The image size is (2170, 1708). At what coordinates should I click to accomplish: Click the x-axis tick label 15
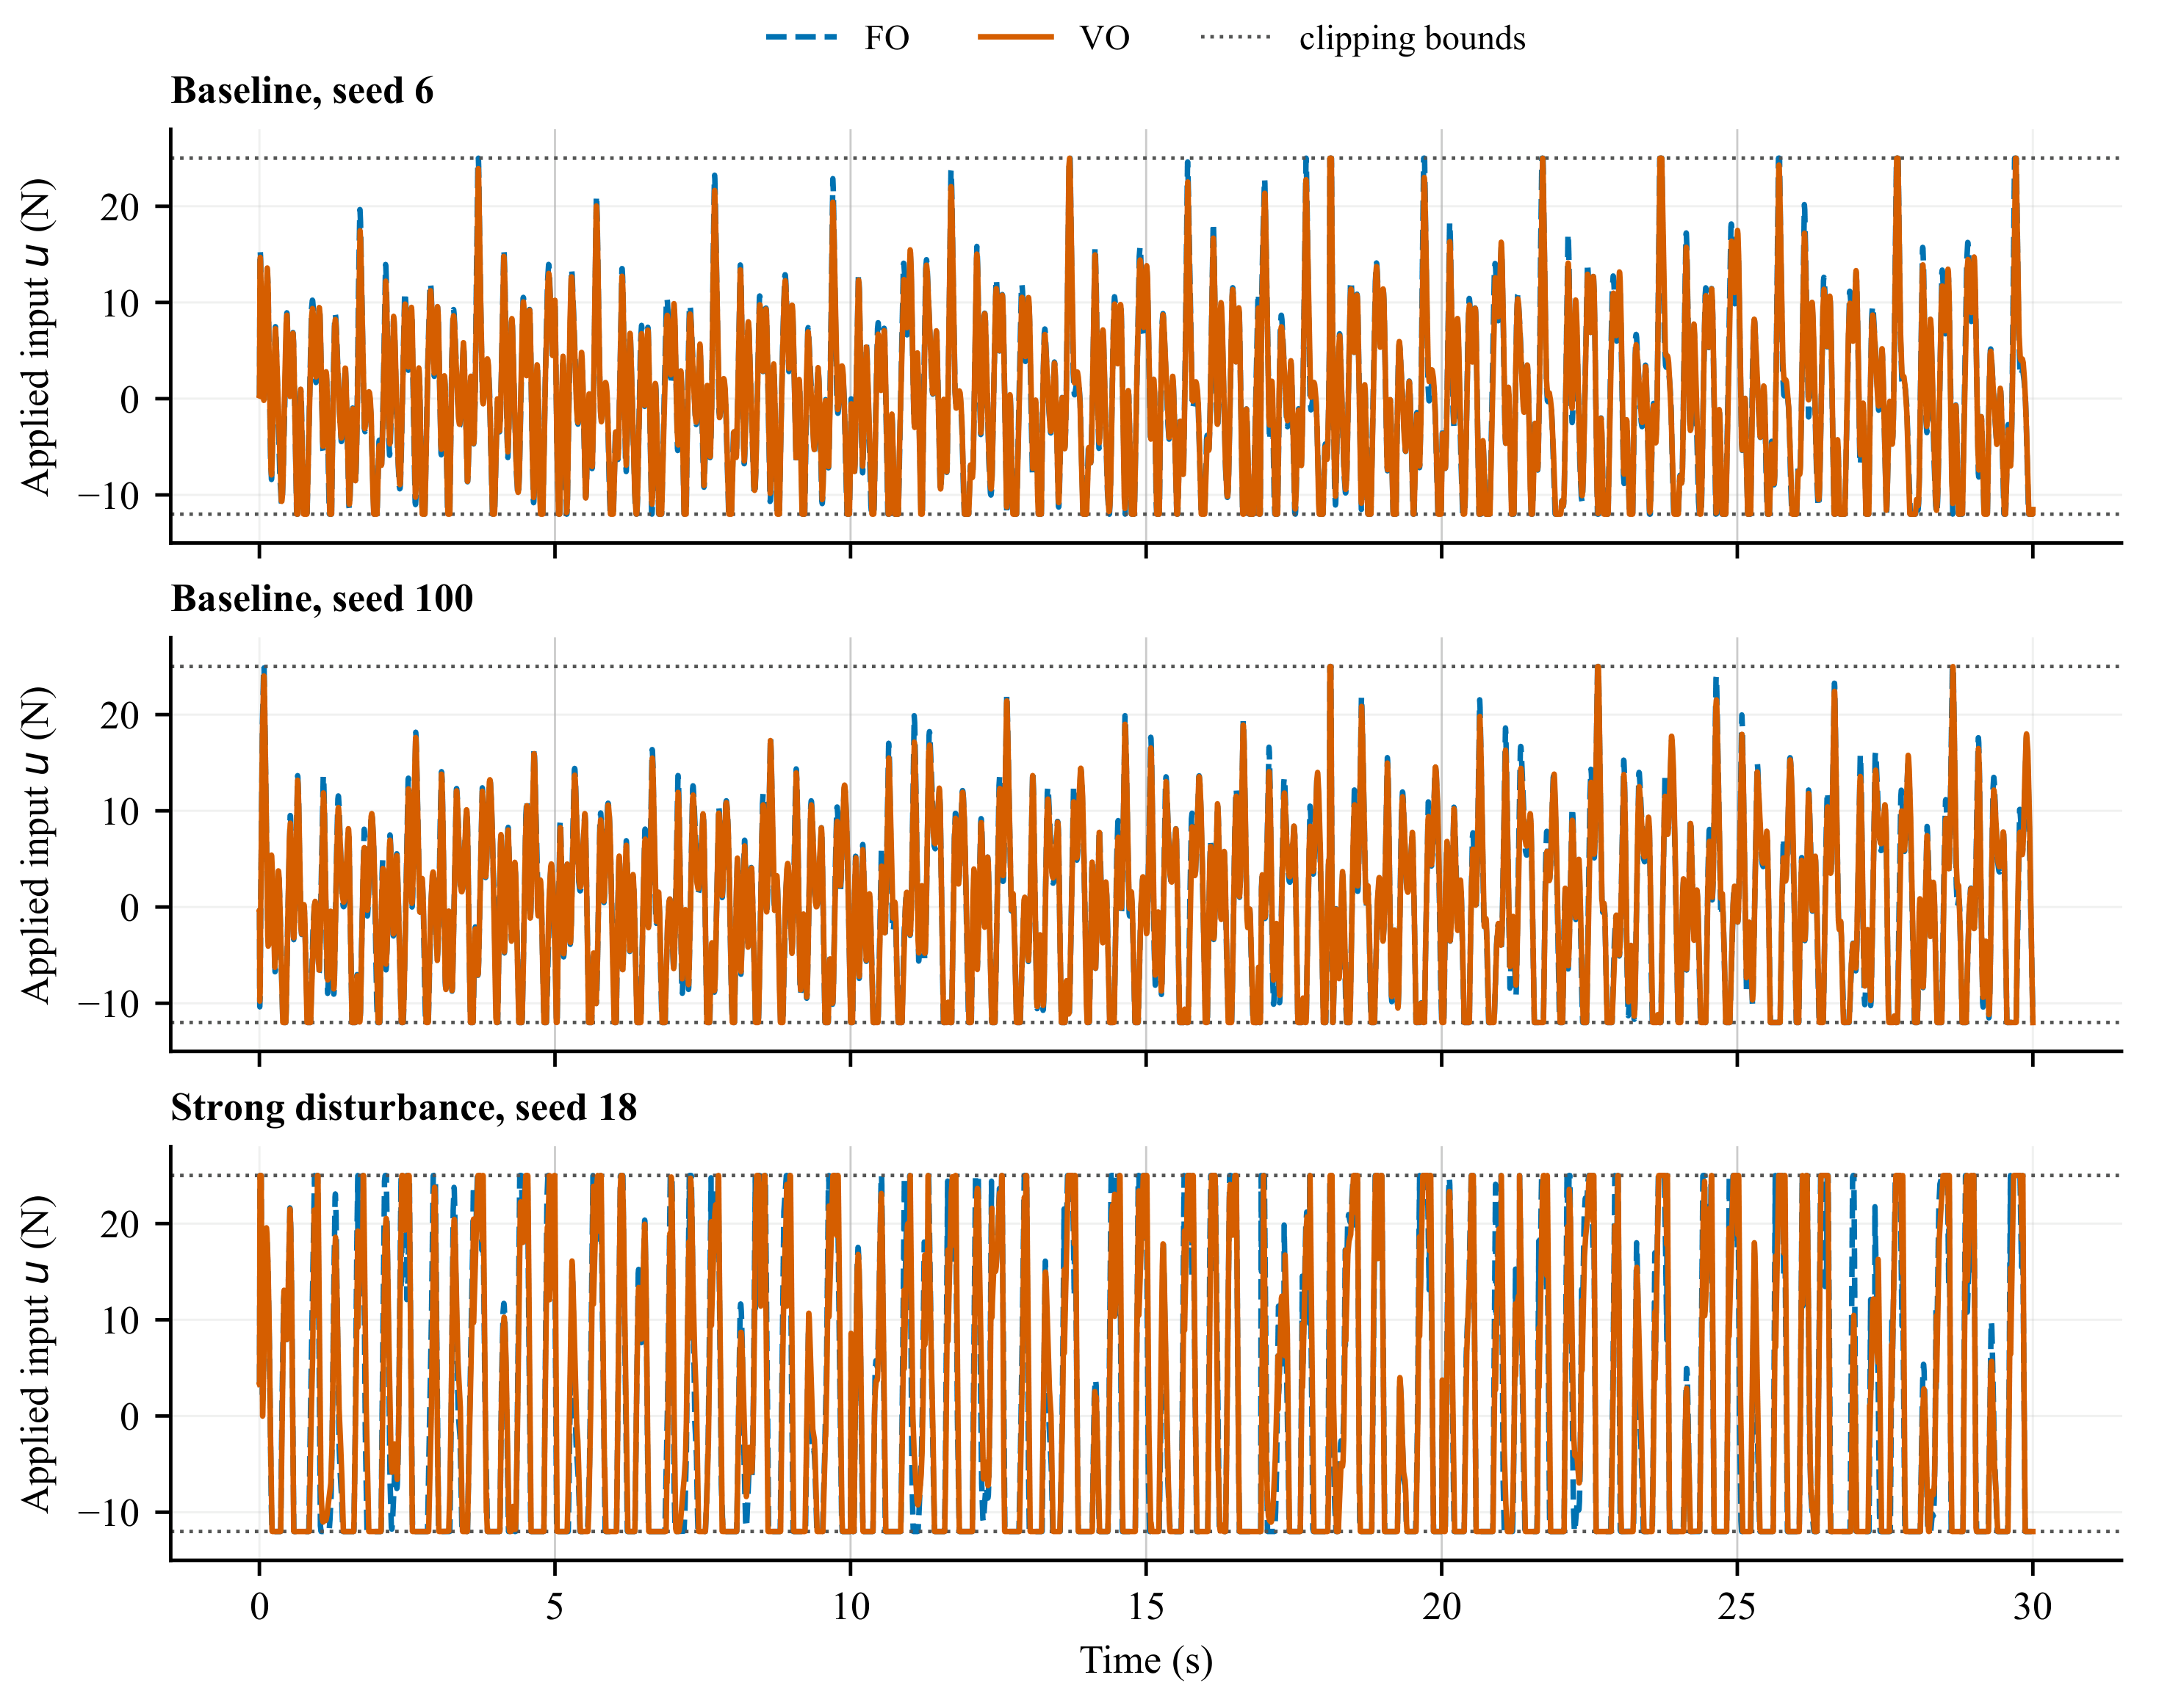point(1145,1606)
